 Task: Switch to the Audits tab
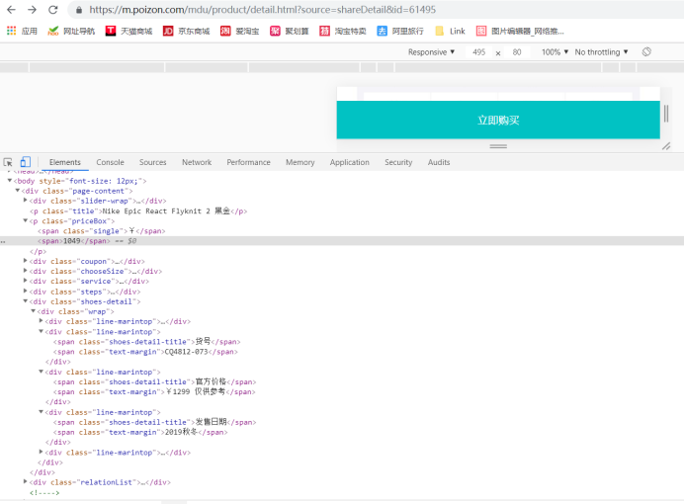pyautogui.click(x=439, y=162)
